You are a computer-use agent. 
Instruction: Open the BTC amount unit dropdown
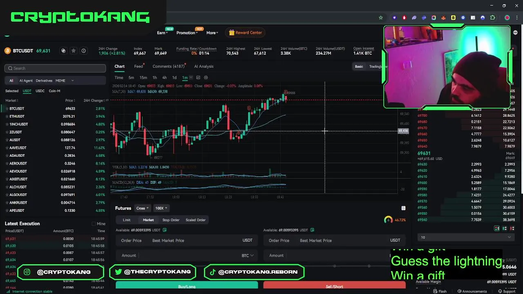(248, 256)
